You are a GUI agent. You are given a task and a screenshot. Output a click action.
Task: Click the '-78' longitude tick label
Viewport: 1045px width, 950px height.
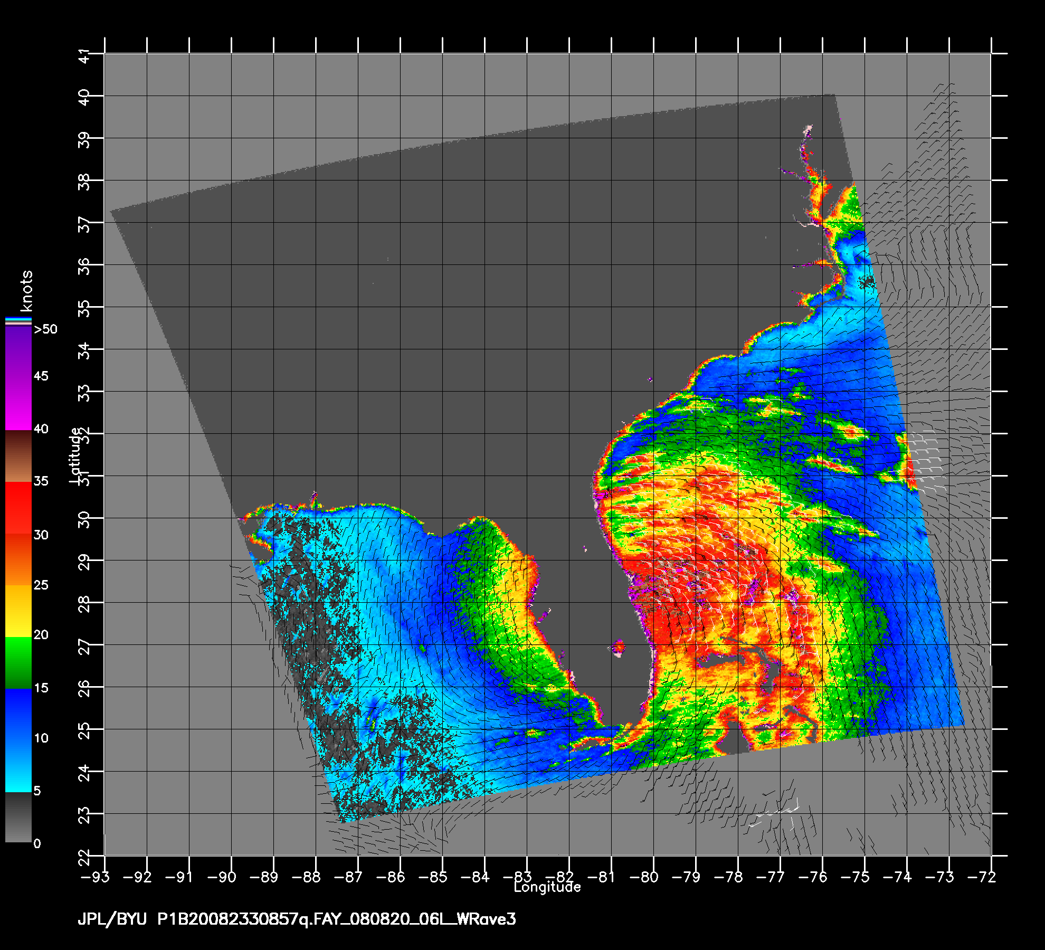[x=728, y=877]
